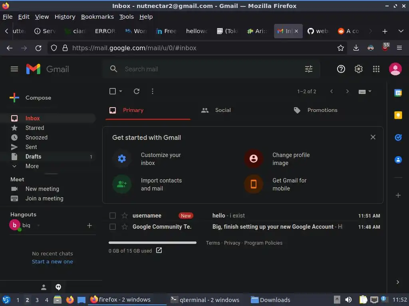The height and width of the screenshot is (306, 409).
Task: Open Gmail settings gear icon
Action: coord(358,69)
